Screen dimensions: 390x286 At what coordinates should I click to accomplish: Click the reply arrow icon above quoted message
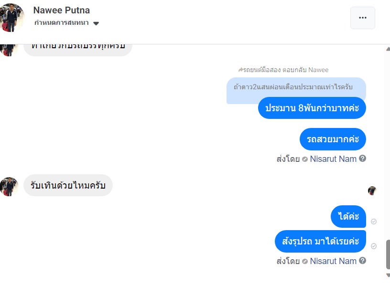click(x=241, y=70)
